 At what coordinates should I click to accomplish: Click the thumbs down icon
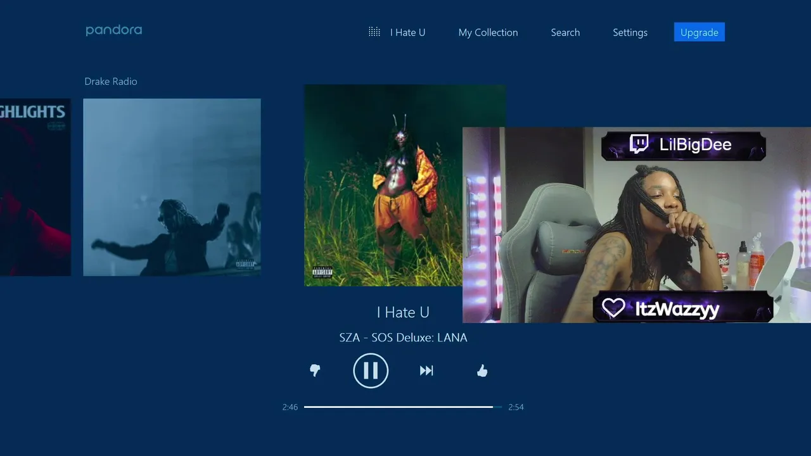pos(315,370)
